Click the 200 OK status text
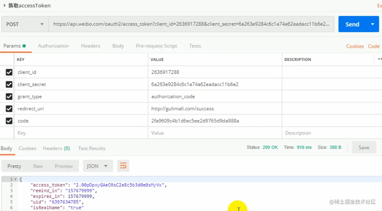Image resolution: width=382 pixels, height=211 pixels. (x=270, y=147)
